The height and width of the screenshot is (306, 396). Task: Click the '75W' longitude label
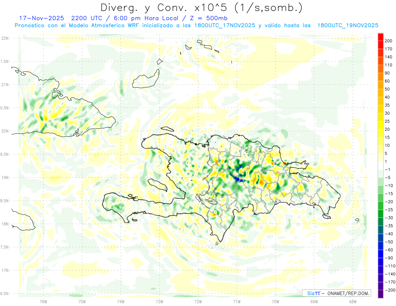[x=82, y=302]
